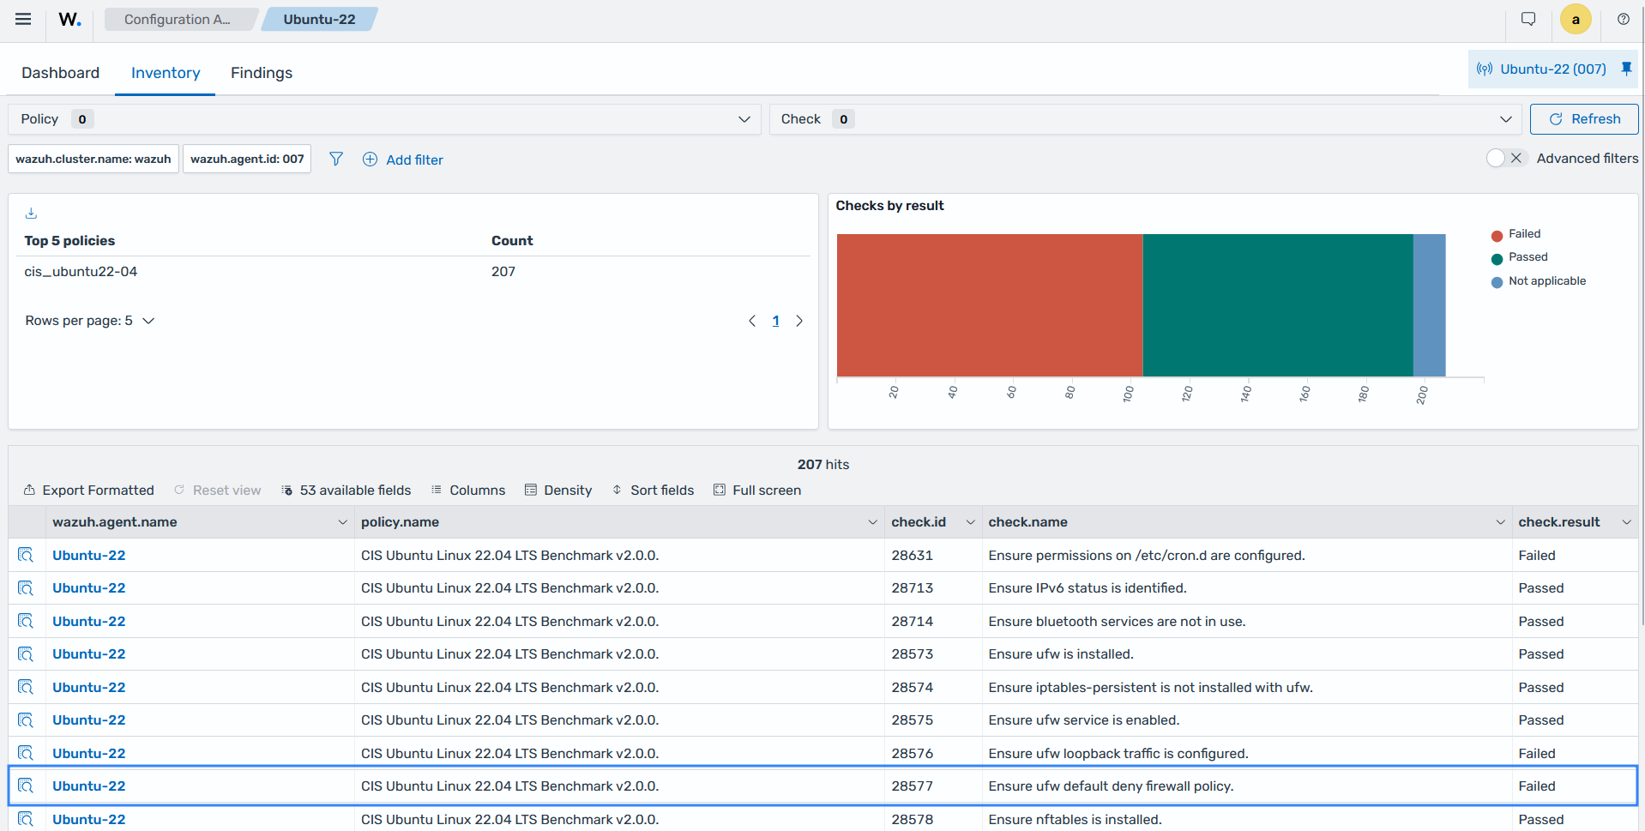Go to Configuration A... breadcrumb
The width and height of the screenshot is (1645, 831).
pos(178,19)
